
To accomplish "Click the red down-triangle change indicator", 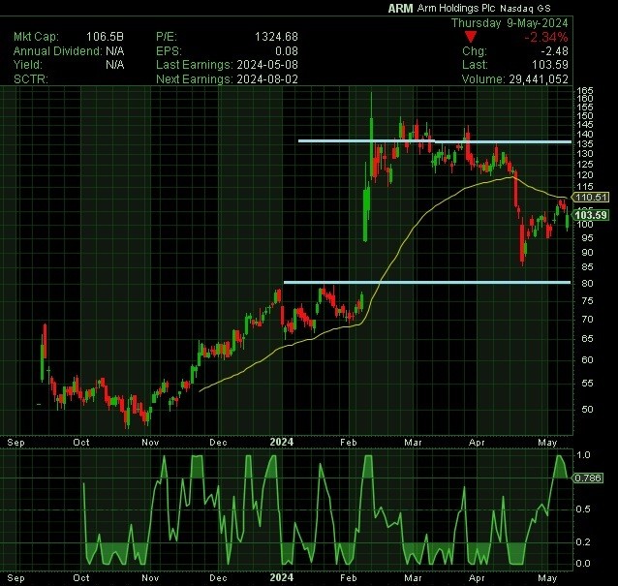I will [x=470, y=37].
